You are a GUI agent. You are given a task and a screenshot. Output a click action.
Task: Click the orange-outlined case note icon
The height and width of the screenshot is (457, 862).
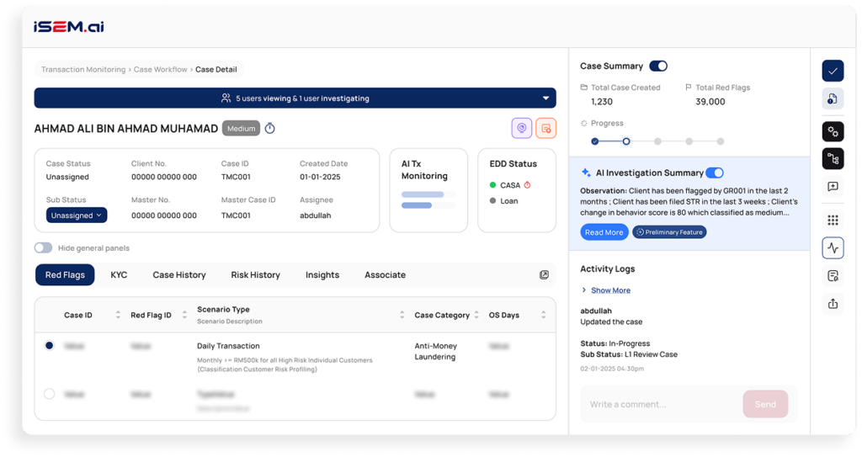coord(545,128)
